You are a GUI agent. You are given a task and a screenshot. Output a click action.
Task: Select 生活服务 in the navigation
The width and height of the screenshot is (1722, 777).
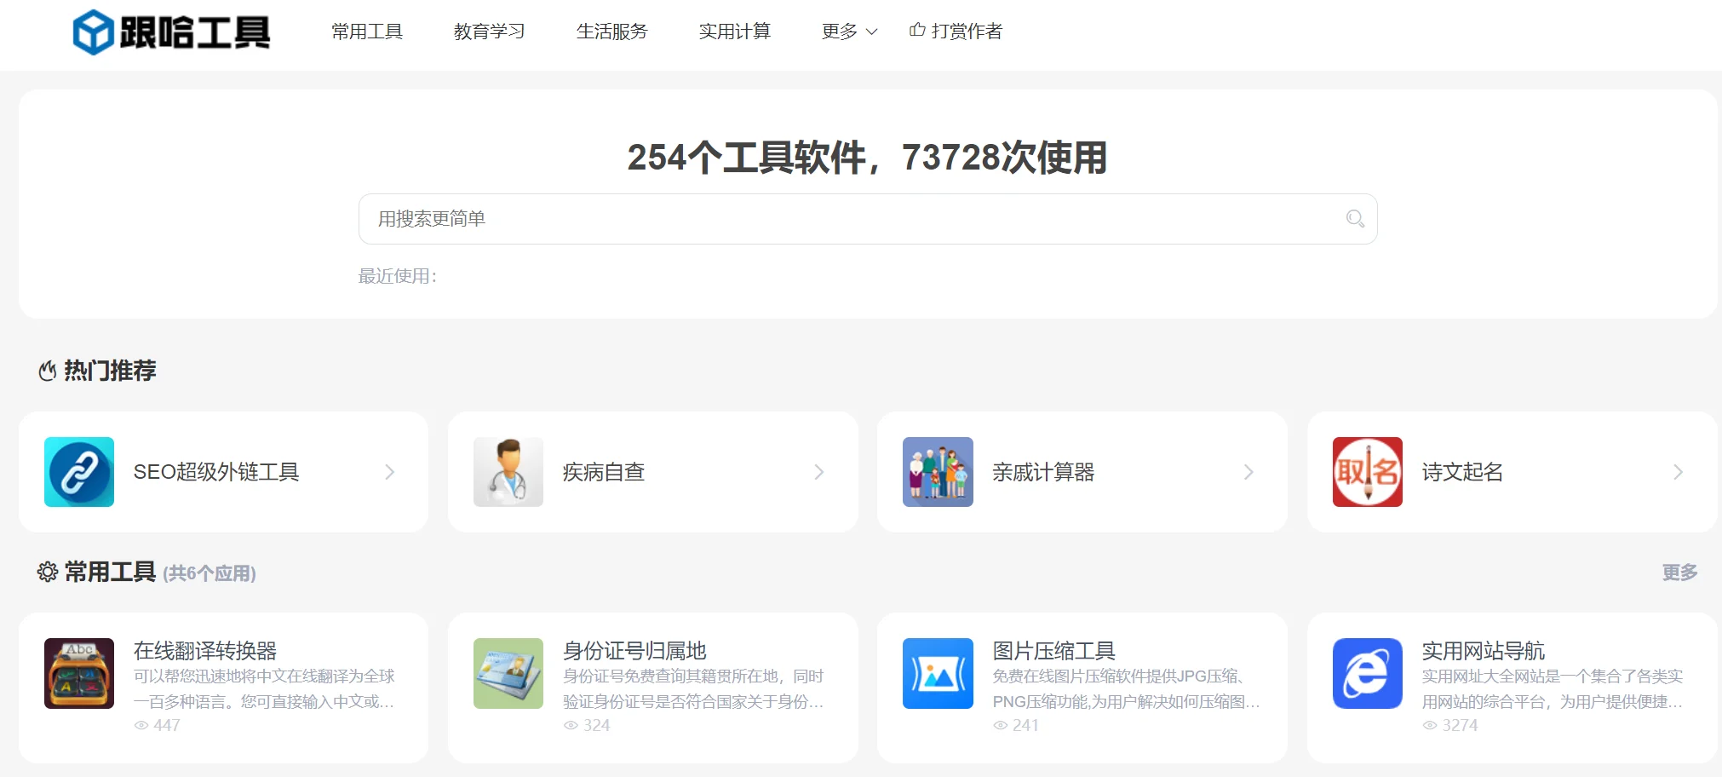pos(612,32)
